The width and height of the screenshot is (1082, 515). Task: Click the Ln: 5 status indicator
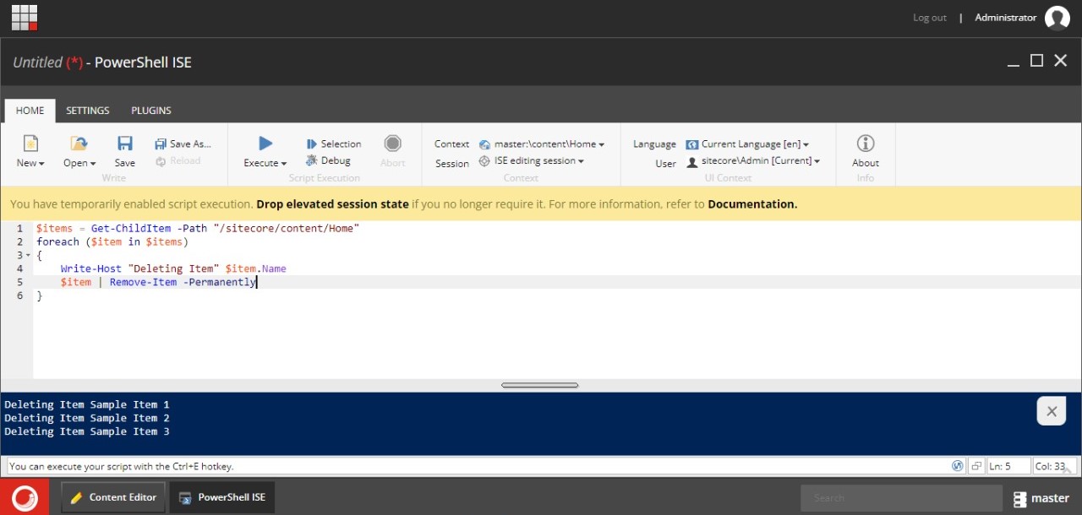[x=1008, y=466]
